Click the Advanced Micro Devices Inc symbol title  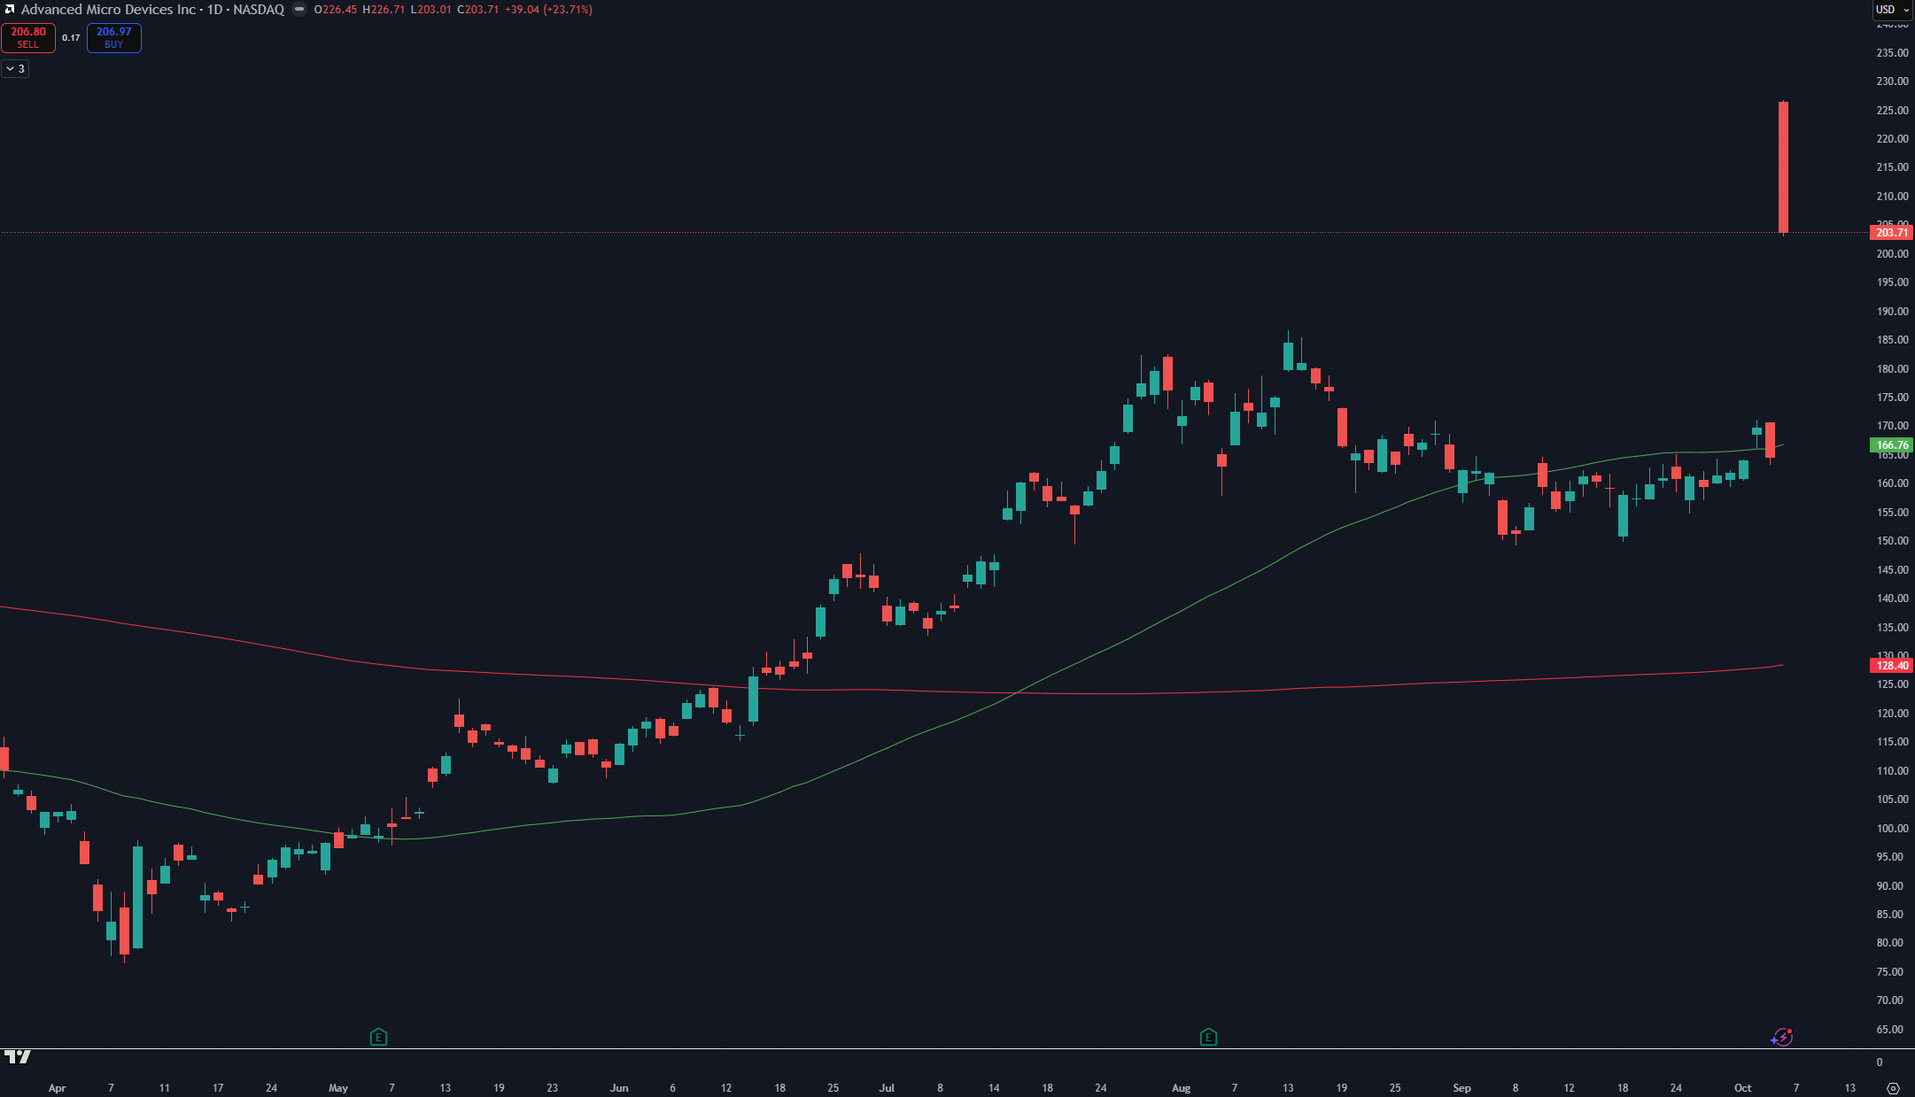pos(108,10)
